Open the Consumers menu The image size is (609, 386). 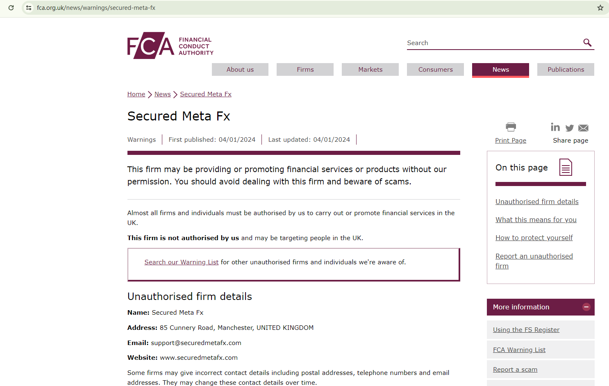[435, 70]
